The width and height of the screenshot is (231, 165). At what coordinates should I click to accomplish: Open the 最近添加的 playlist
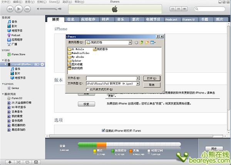pos(18,130)
